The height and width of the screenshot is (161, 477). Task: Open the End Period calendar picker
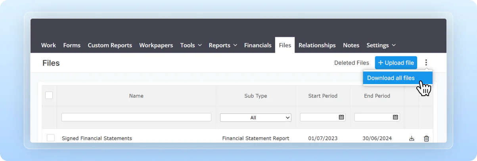click(x=395, y=117)
